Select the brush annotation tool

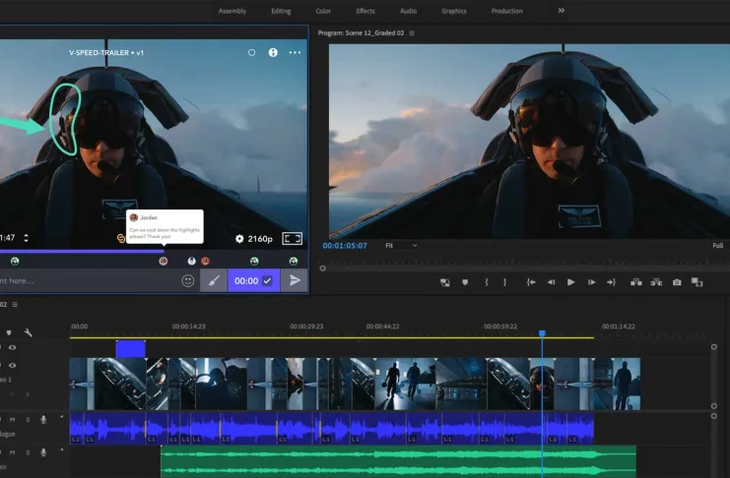tap(214, 280)
